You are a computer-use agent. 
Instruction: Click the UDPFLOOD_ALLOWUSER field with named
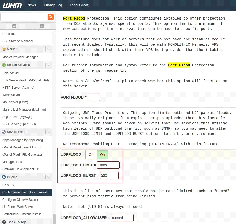(x=122, y=218)
